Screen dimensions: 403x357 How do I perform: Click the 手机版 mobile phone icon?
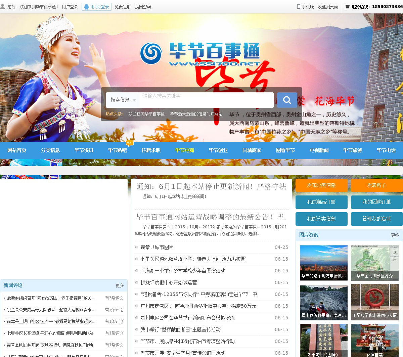[x=299, y=7]
